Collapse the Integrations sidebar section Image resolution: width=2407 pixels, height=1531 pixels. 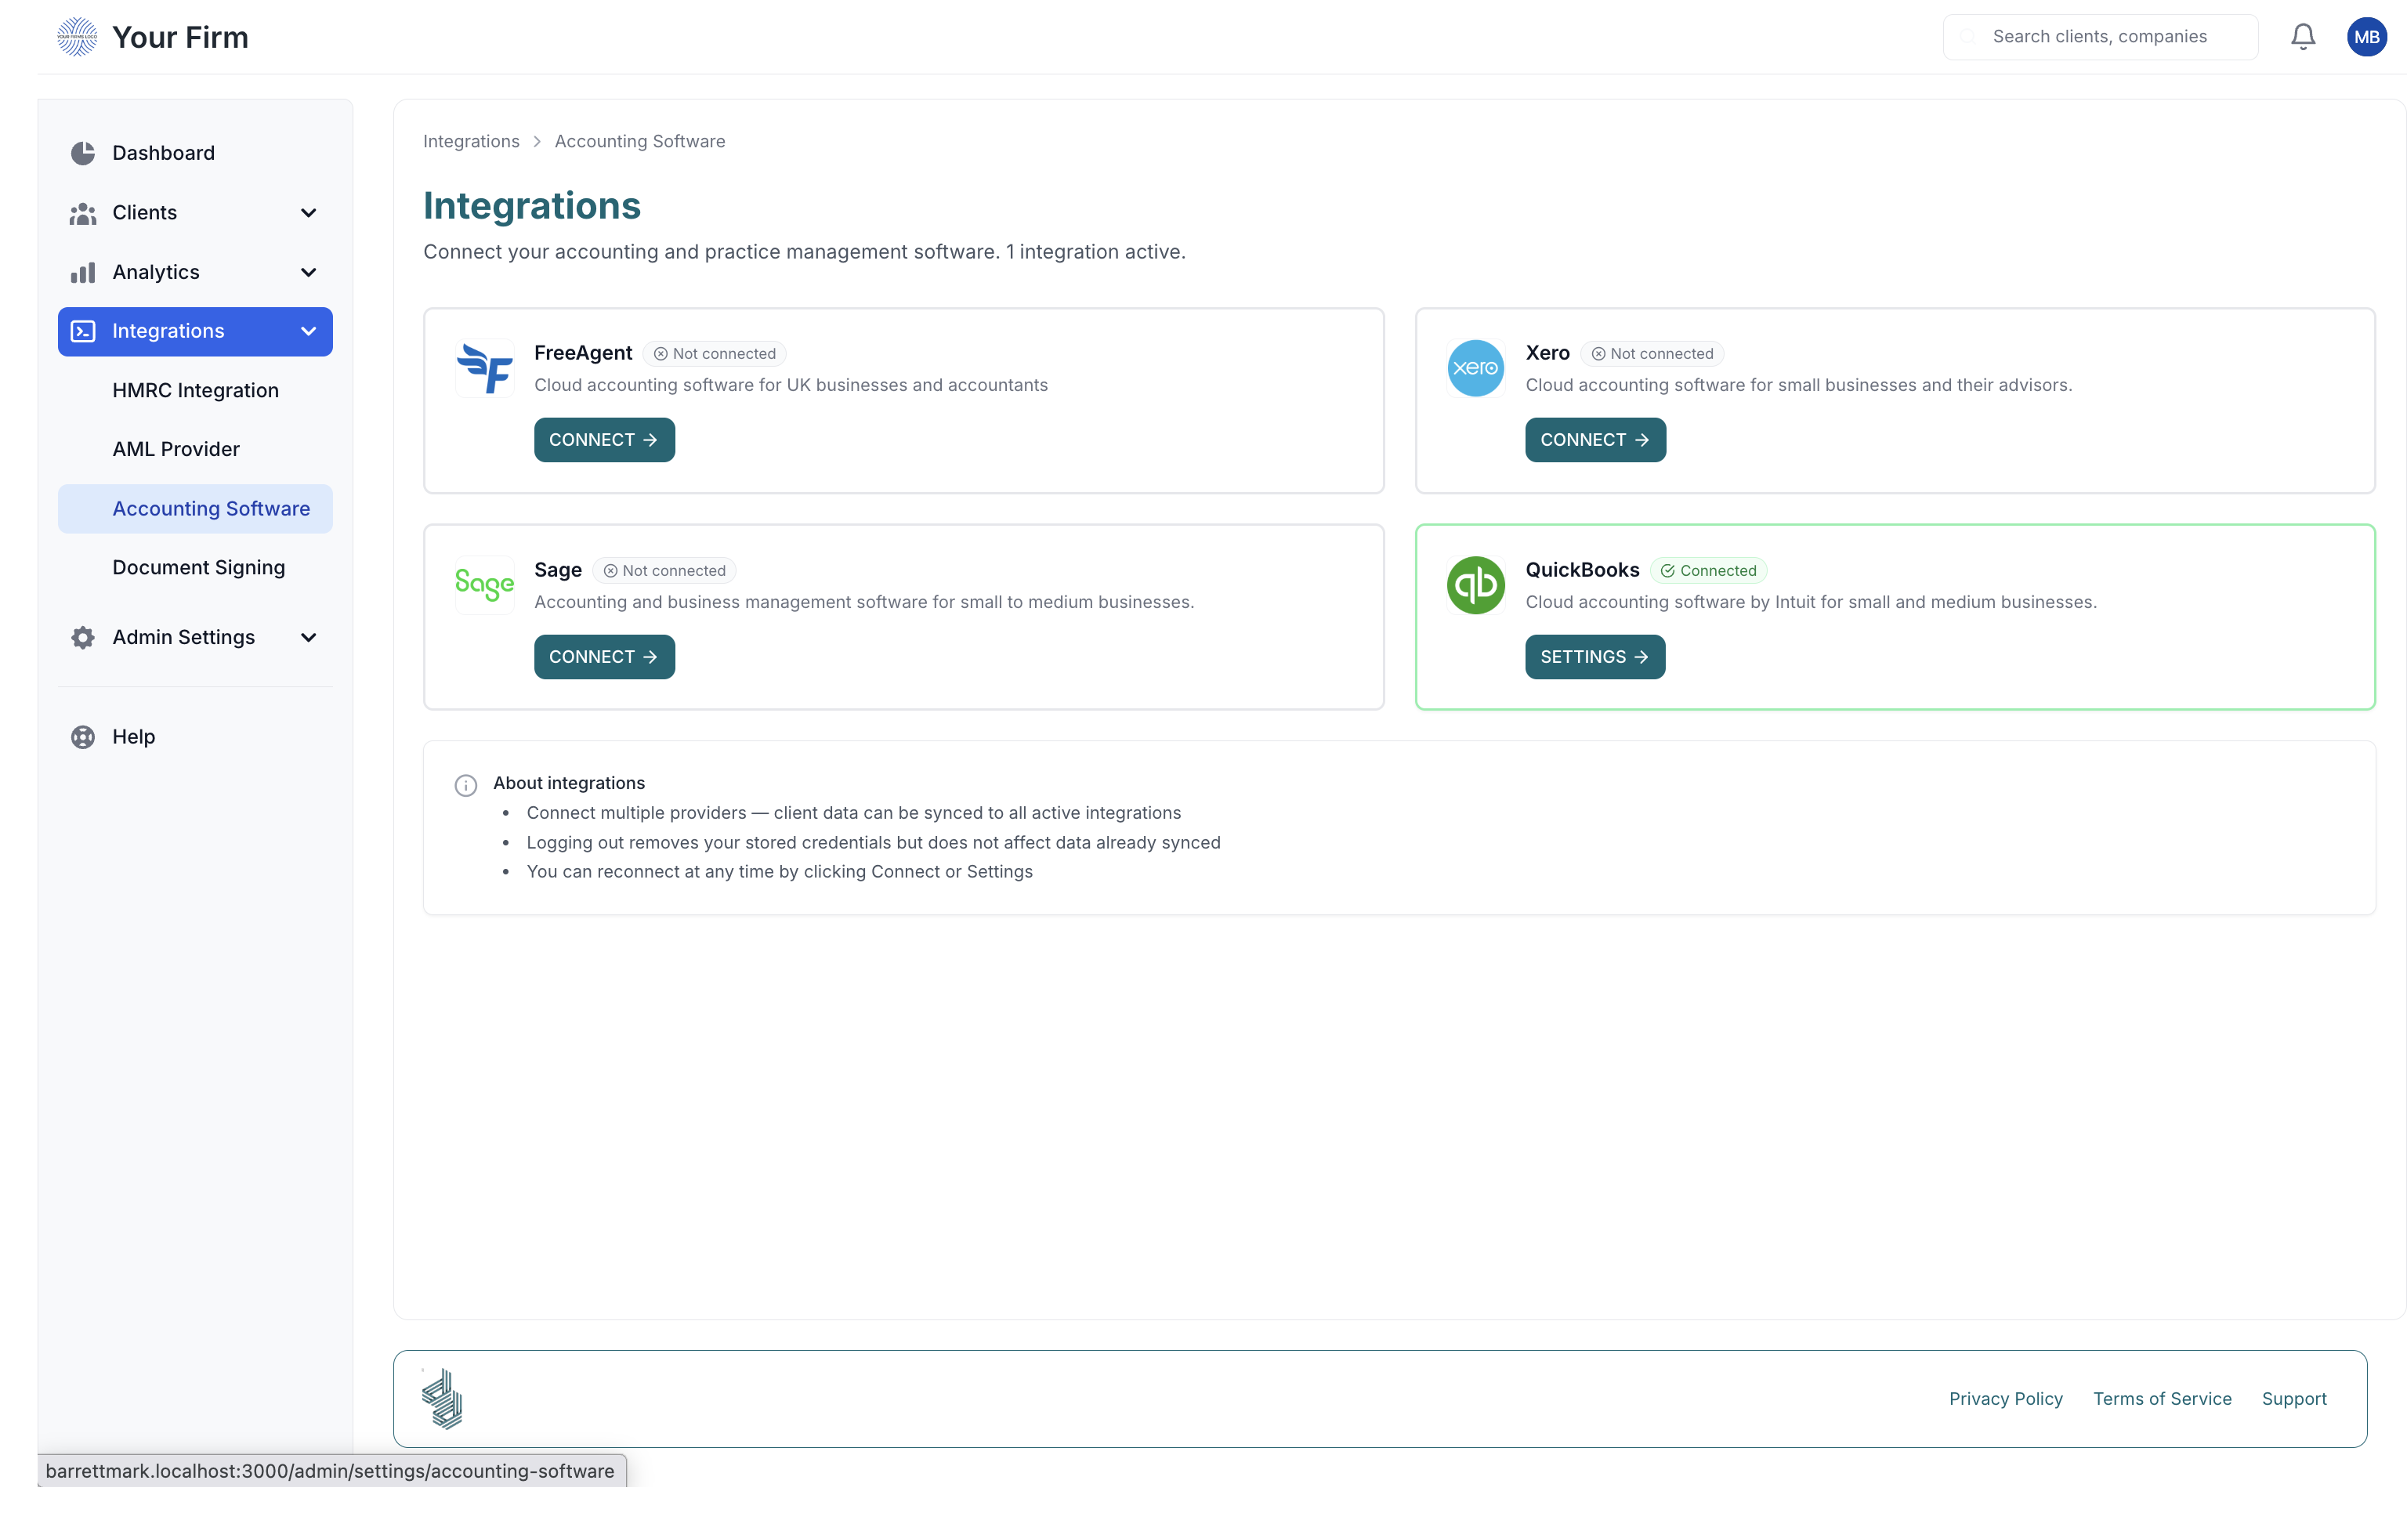(309, 331)
